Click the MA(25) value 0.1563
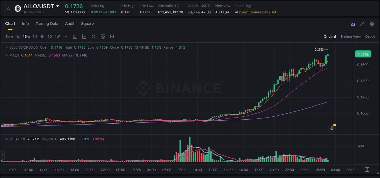Image resolution: width=380 pixels, height=178 pixels. coord(54,55)
